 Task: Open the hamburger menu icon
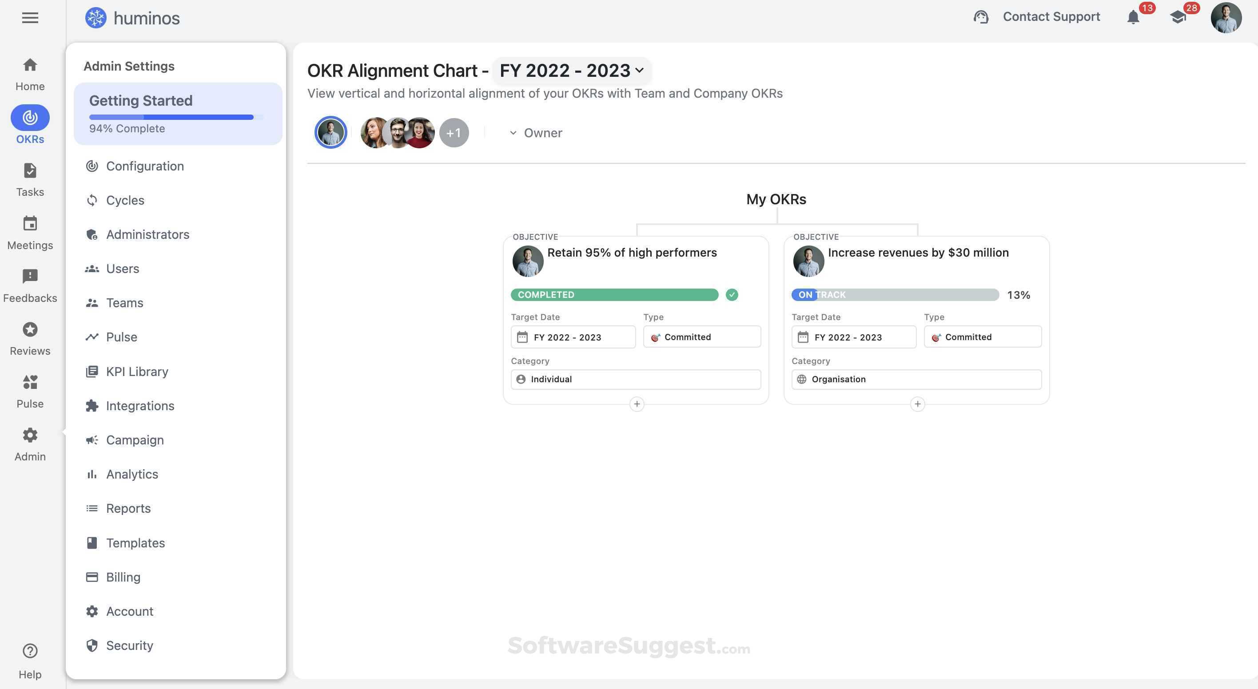point(30,18)
